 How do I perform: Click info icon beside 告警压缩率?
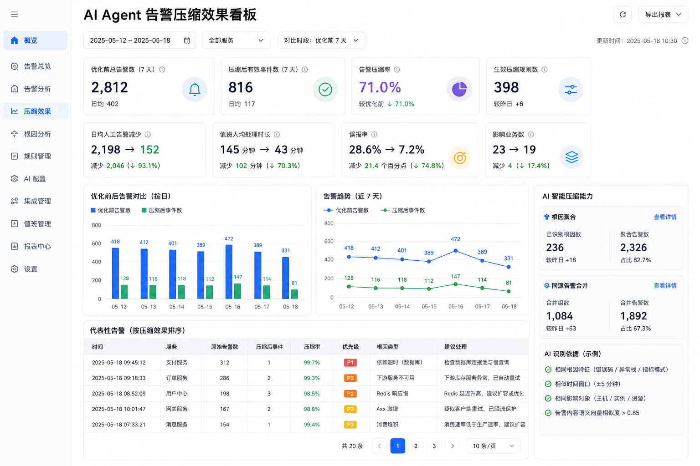(397, 70)
